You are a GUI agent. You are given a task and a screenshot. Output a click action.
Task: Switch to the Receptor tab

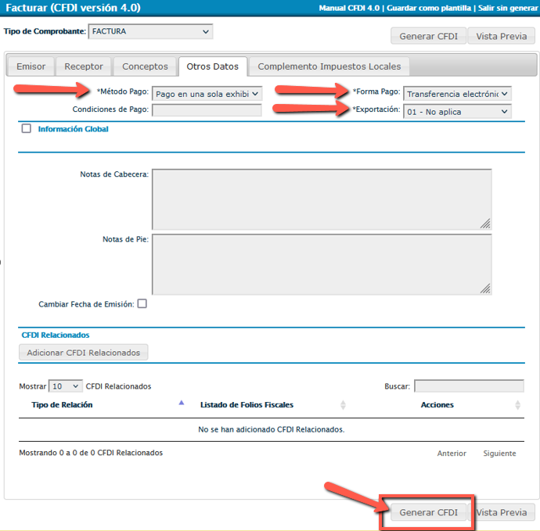click(x=84, y=66)
